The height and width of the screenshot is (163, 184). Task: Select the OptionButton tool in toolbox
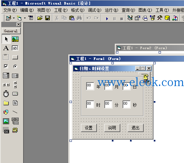(x=15, y=67)
